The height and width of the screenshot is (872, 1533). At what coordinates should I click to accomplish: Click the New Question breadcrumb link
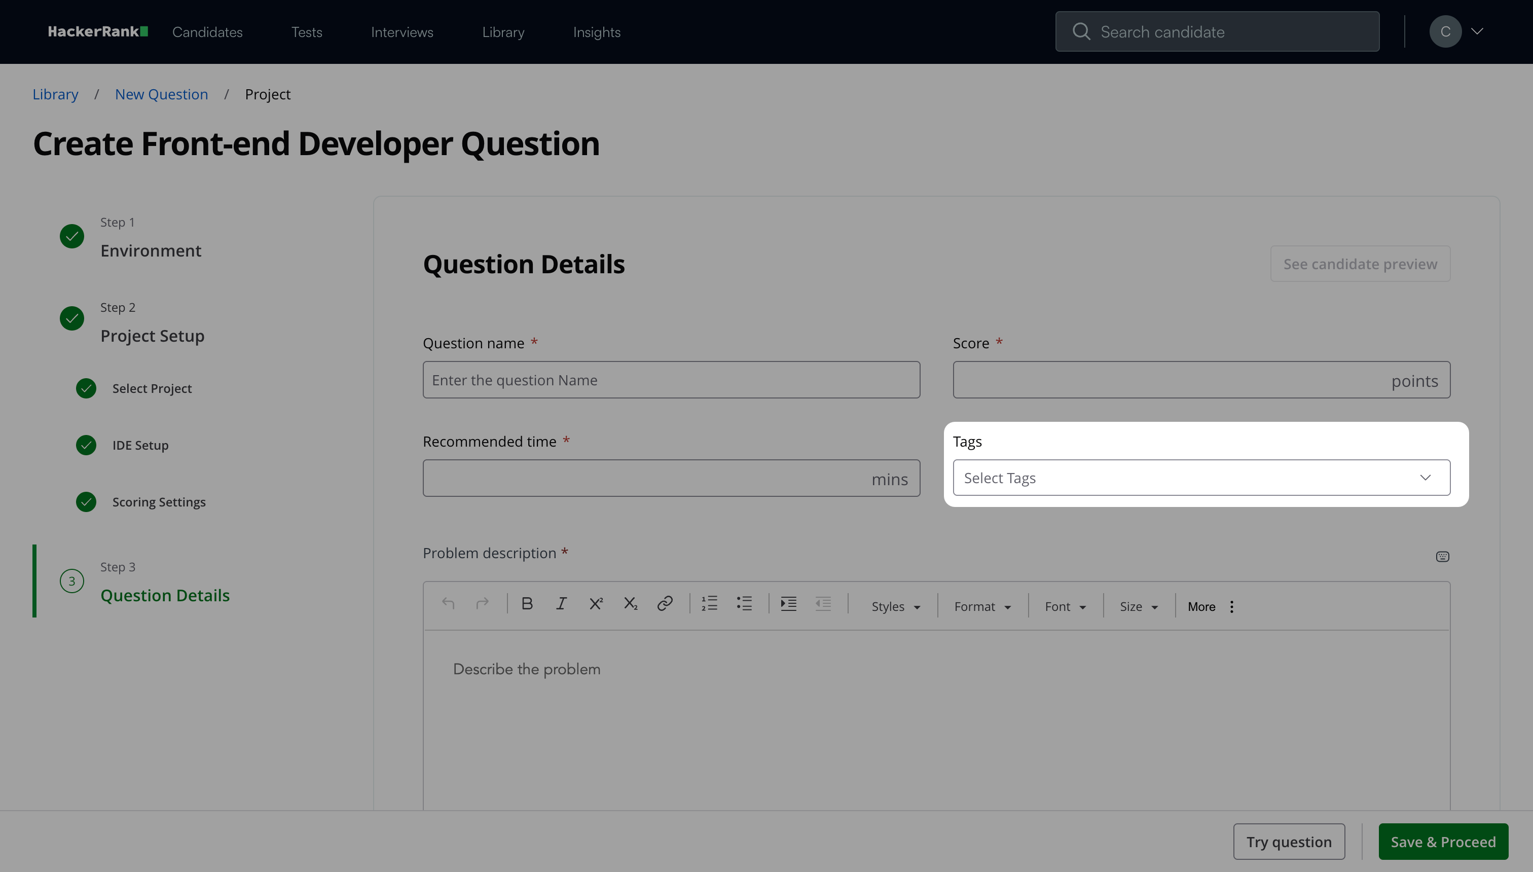[161, 95]
